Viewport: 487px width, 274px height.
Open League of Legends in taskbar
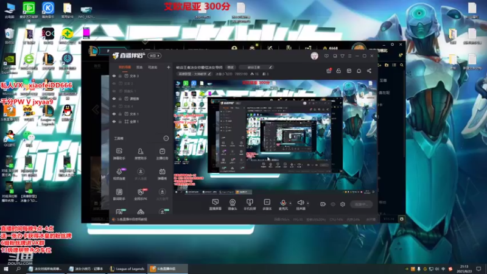click(x=127, y=269)
